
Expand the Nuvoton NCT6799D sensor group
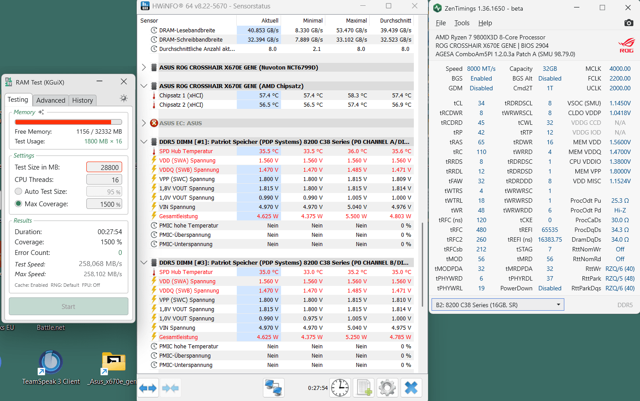coord(144,67)
